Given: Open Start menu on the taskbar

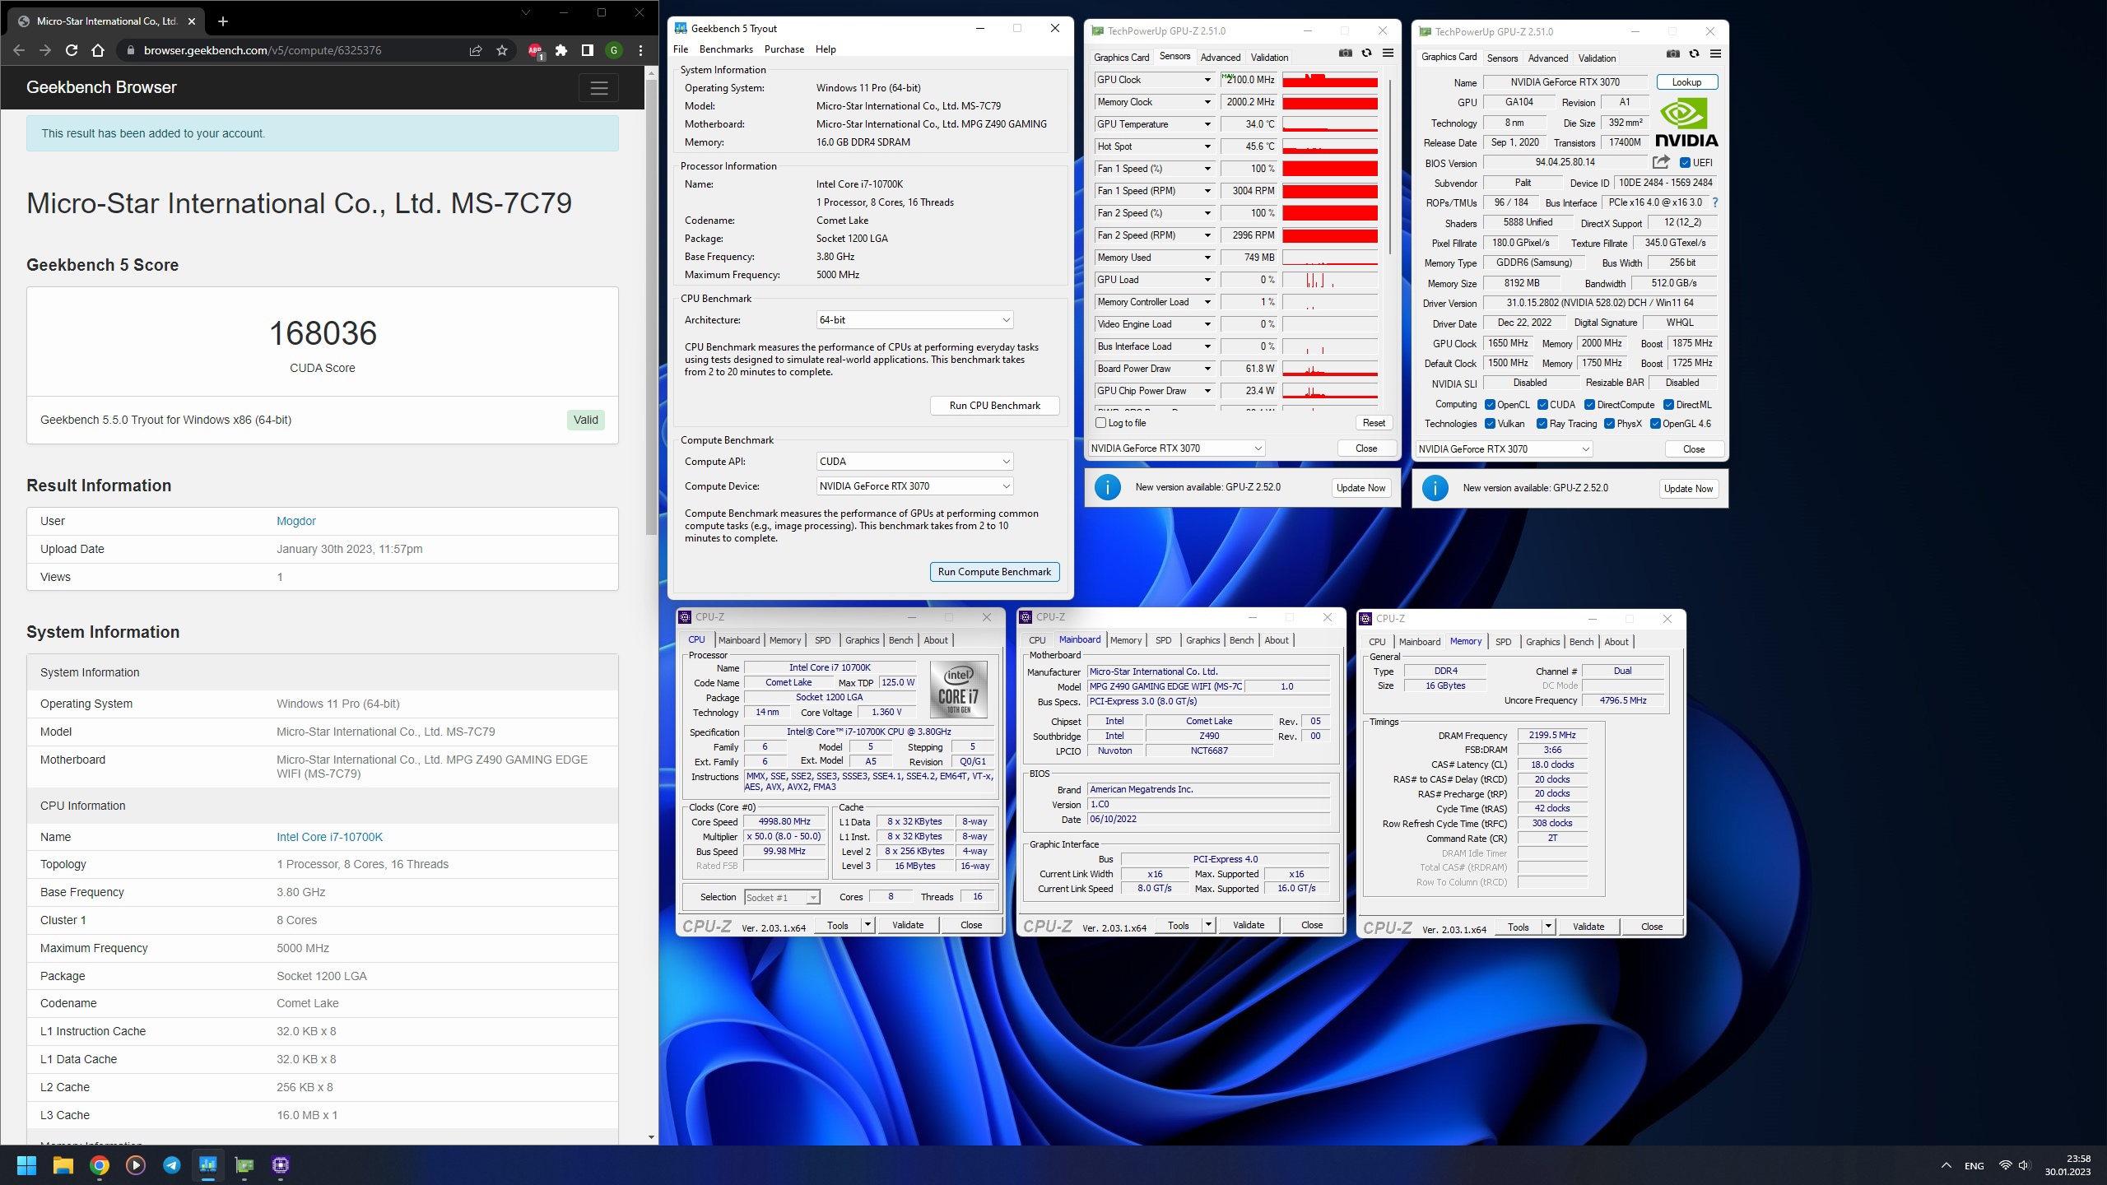Looking at the screenshot, I should (27, 1165).
